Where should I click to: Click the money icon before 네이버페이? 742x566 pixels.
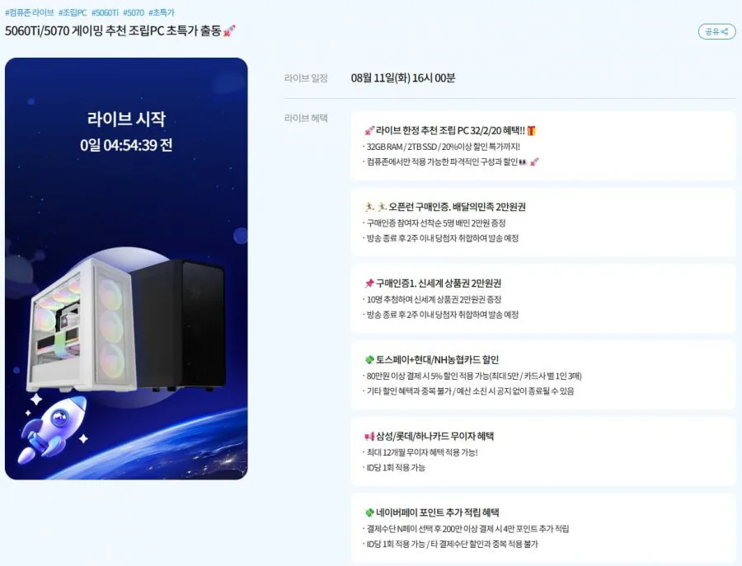pyautogui.click(x=369, y=513)
